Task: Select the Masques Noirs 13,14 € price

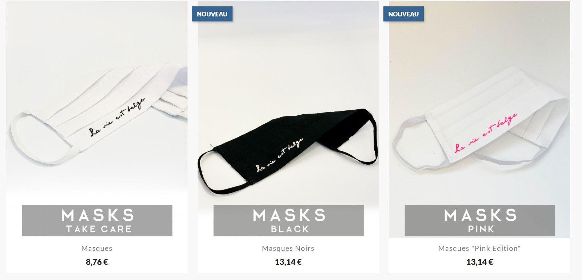Action: pyautogui.click(x=288, y=262)
